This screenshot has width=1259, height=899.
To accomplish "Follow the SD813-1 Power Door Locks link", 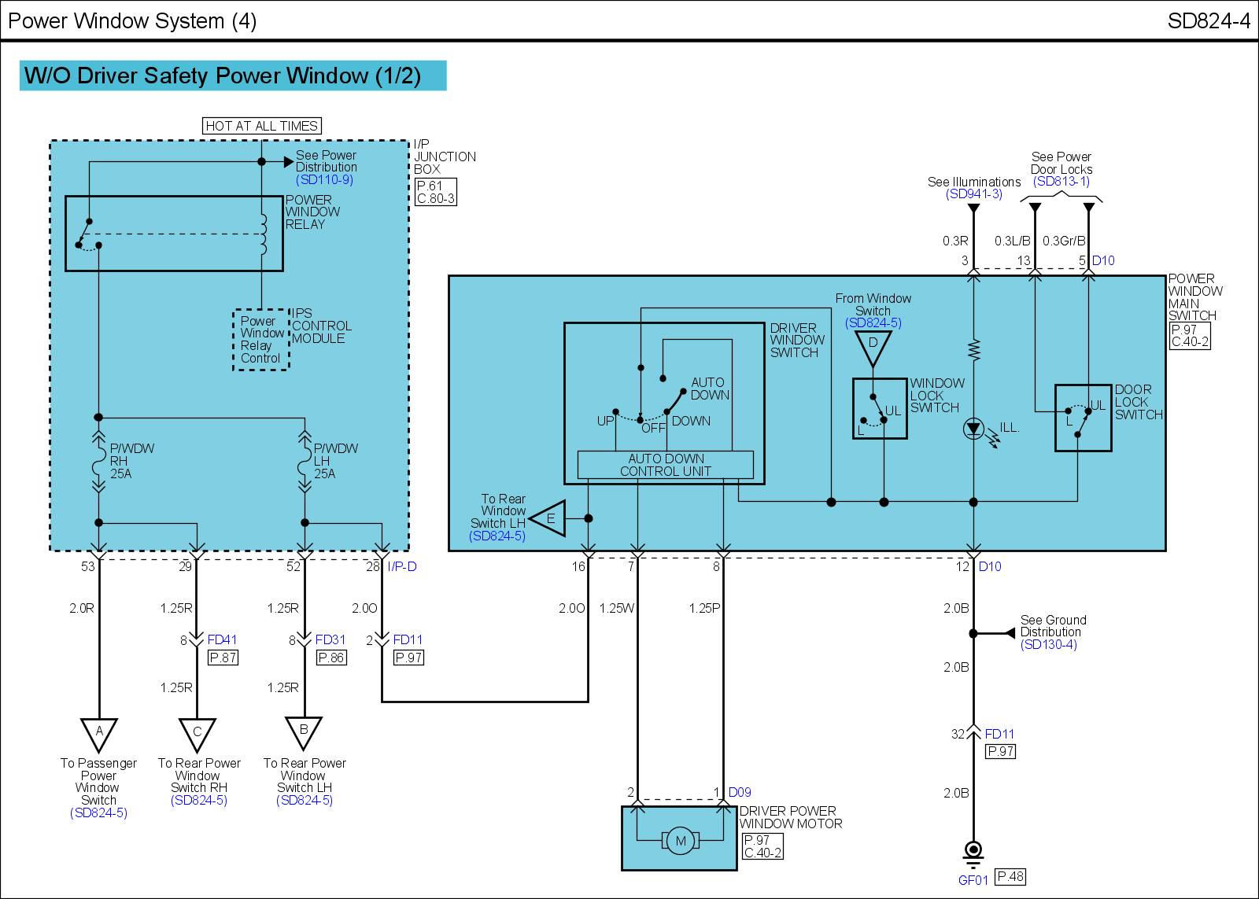I will 1061,182.
